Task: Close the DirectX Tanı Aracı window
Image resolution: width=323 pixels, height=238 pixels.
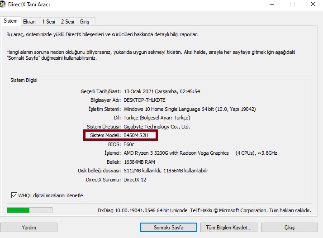Action: click(313, 5)
